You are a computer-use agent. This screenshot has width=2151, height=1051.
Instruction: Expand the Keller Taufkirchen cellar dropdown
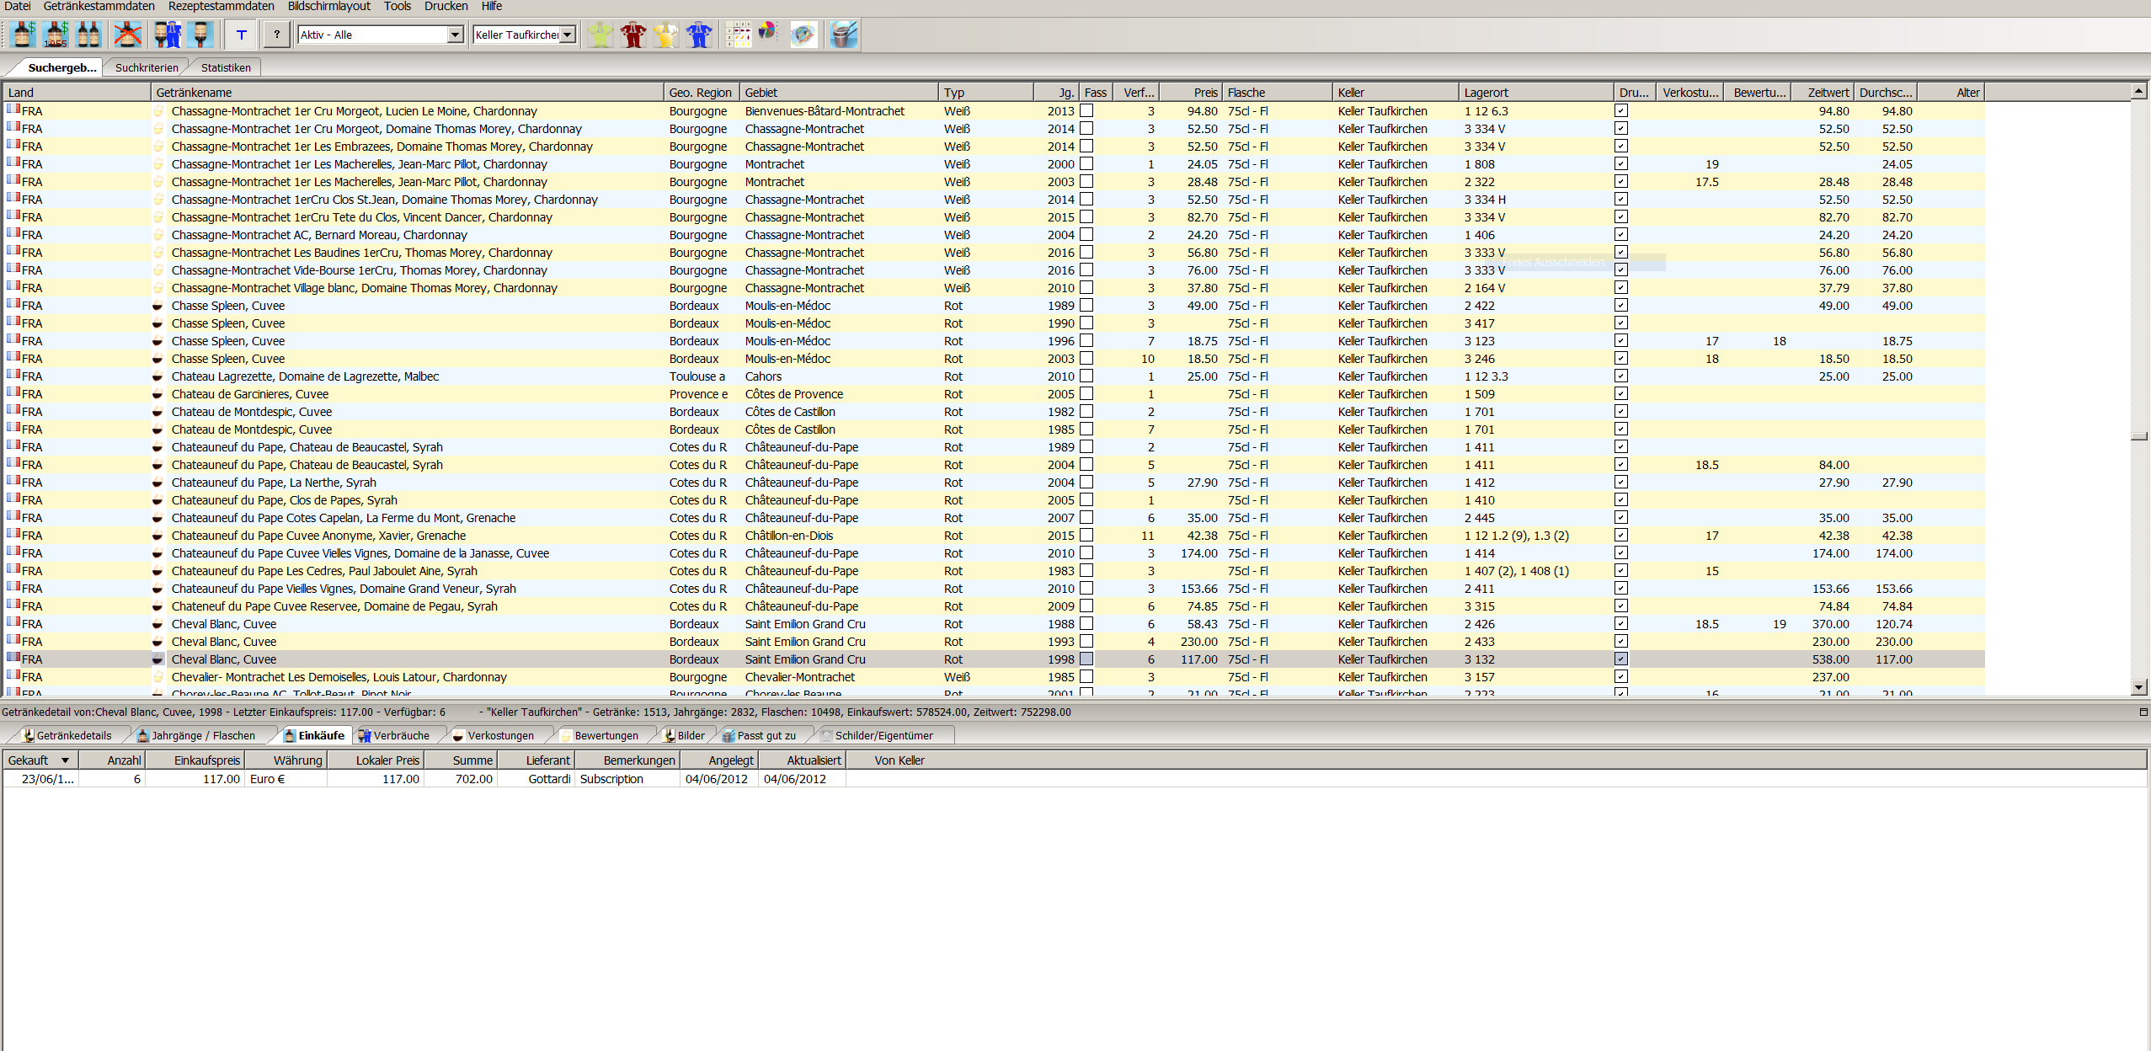[x=568, y=35]
